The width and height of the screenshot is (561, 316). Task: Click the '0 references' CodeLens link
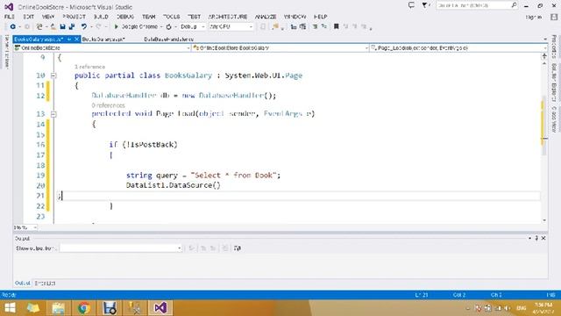[x=109, y=105]
